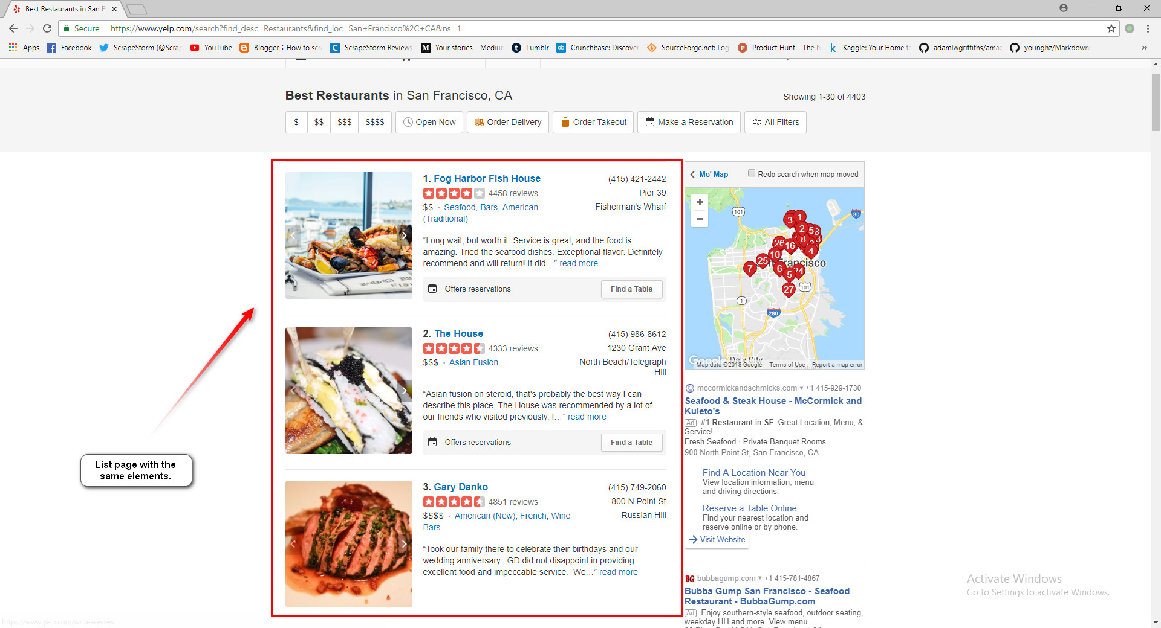Open a new browser tab

(137, 9)
